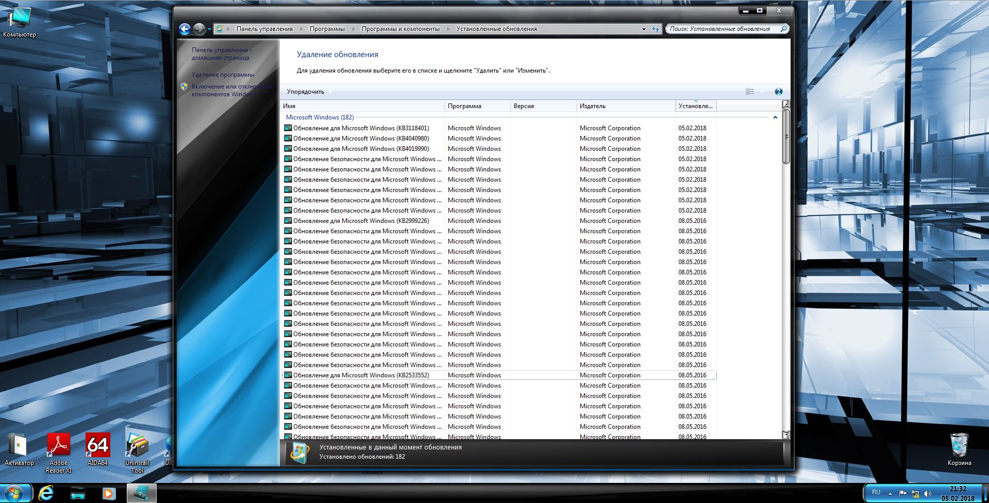Go back using the blue Back arrow
The image size is (989, 503).
click(x=185, y=29)
